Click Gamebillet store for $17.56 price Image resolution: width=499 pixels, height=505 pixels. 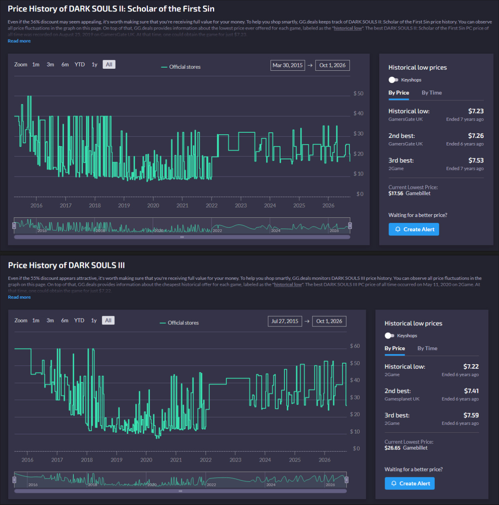coord(418,193)
